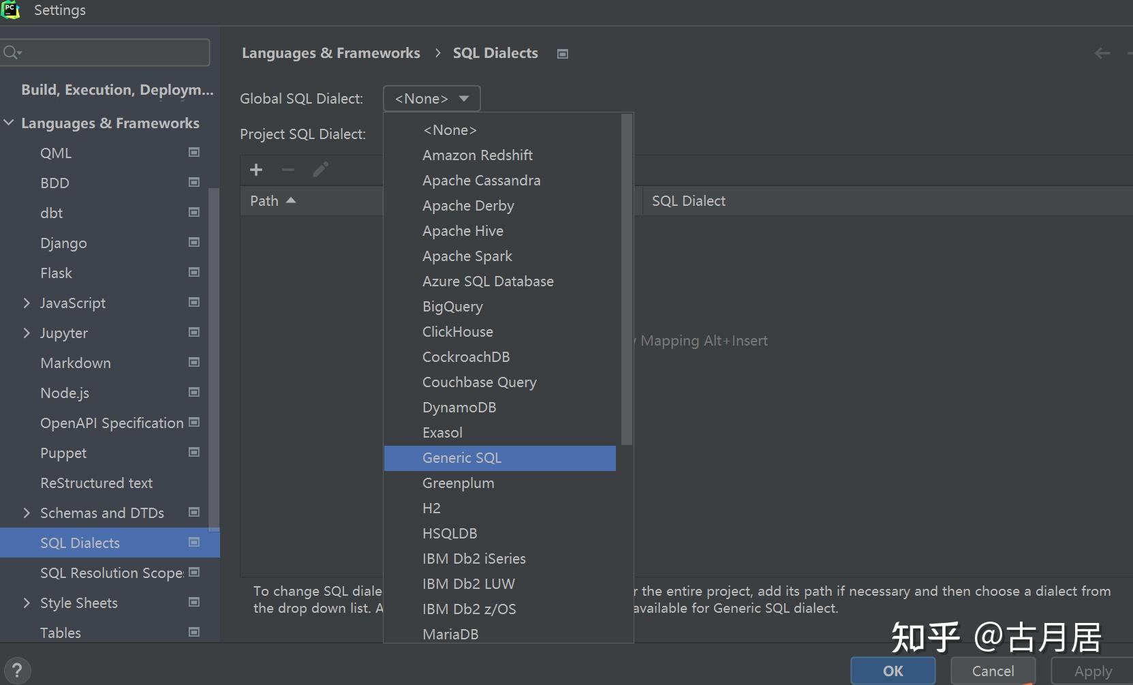Click project-level icon next to Django
Screen dimensions: 1133x685
tap(194, 243)
